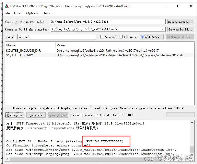Click Browse Build button
Screen dimensions: 197x164
coord(181,29)
